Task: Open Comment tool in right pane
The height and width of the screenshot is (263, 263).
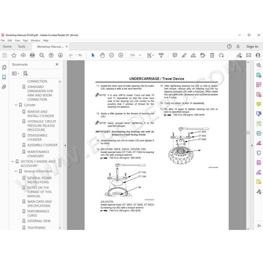Action: click(x=258, y=104)
